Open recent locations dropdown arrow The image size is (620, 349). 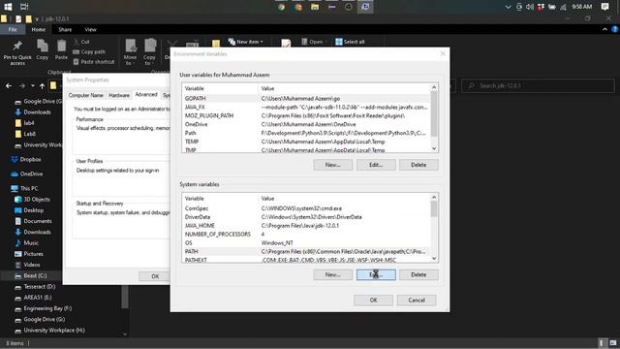coord(33,86)
